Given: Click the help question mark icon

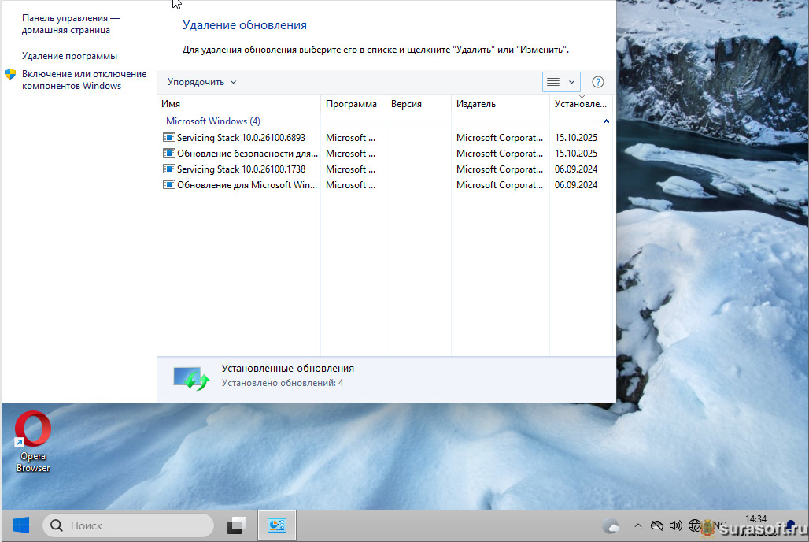Looking at the screenshot, I should [x=597, y=82].
